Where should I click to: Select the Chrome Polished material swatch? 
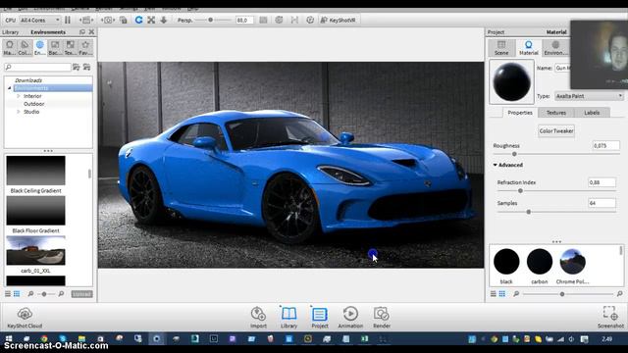click(572, 262)
